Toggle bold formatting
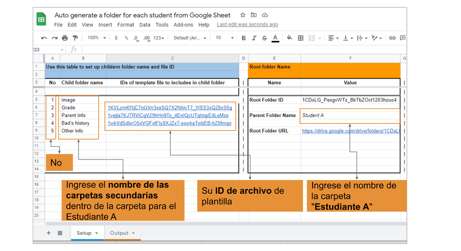The image size is (461, 251). [243, 38]
